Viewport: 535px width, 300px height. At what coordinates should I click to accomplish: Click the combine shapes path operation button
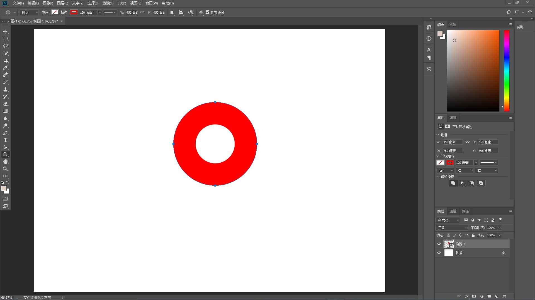[453, 183]
